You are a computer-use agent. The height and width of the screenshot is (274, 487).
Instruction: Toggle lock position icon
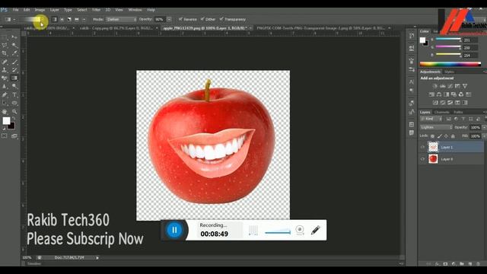(x=447, y=136)
